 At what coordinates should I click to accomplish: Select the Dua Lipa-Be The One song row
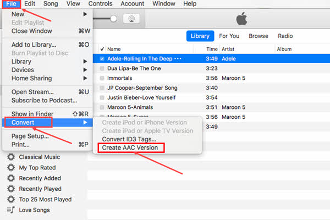pyautogui.click(x=211, y=68)
